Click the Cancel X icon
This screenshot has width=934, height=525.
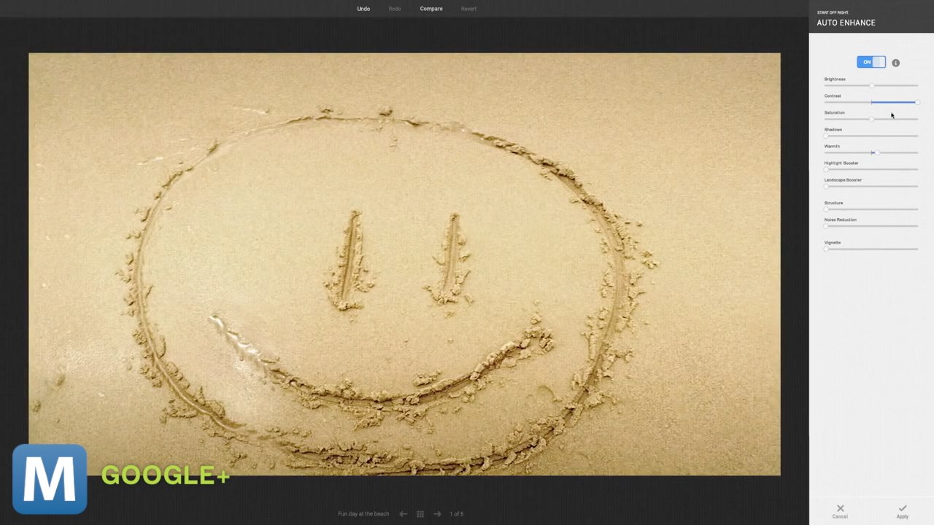click(840, 508)
